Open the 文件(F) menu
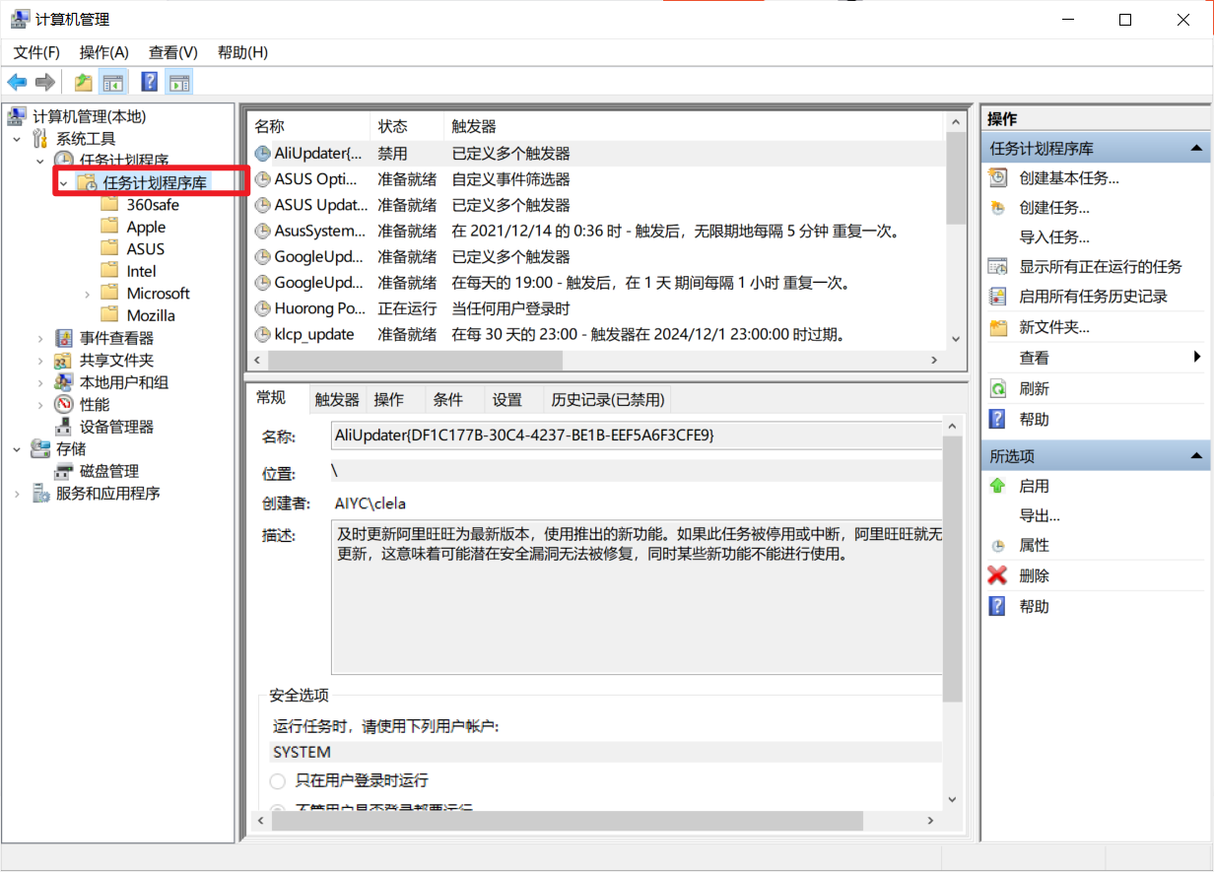Viewport: 1214px width, 872px height. 36,52
